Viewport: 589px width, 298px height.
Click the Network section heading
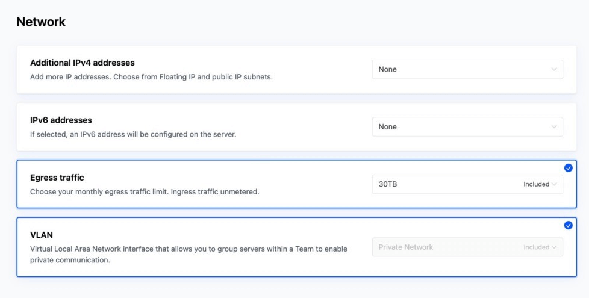tap(41, 22)
